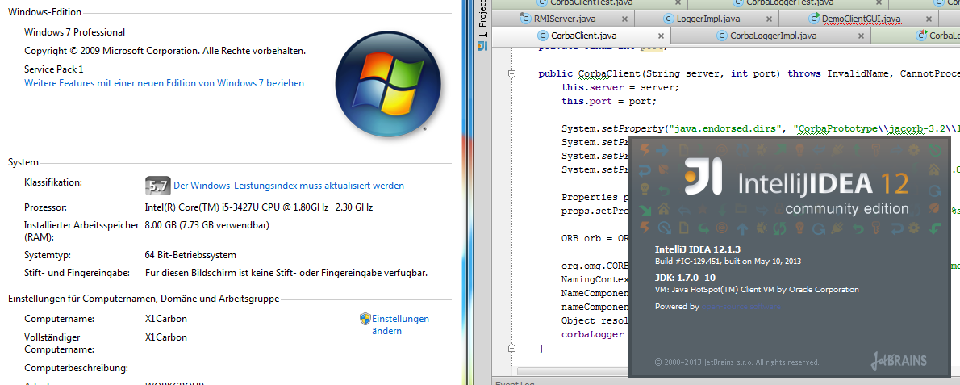This screenshot has height=385, width=960.
Task: Open Der Windows-Leistungsindex muss aktualisiert werden link
Action: point(289,186)
